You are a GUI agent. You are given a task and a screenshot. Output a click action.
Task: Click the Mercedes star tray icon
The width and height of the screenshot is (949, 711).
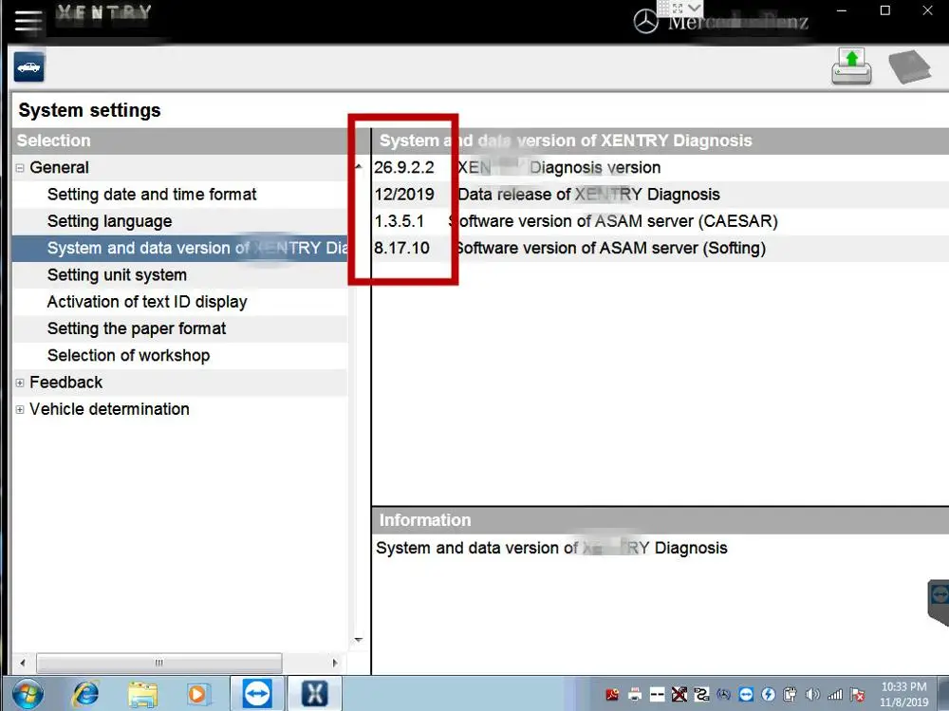[x=724, y=695]
